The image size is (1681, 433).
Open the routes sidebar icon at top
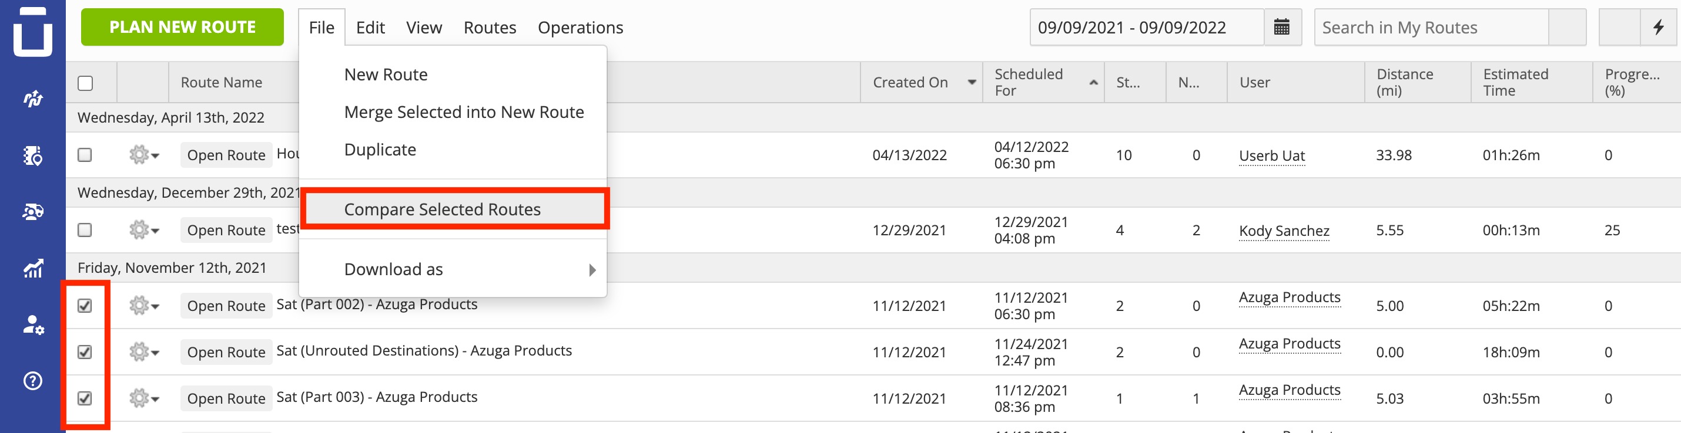tap(33, 99)
